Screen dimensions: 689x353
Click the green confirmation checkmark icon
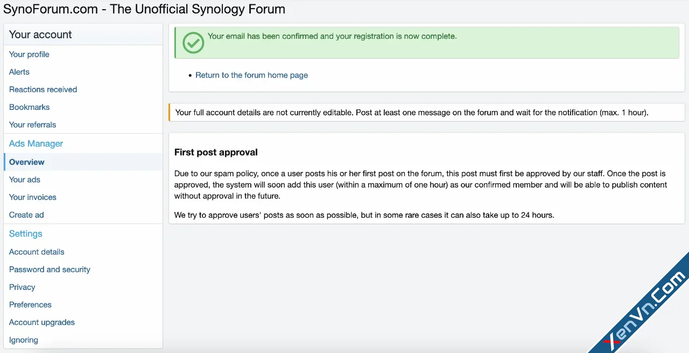click(x=193, y=42)
